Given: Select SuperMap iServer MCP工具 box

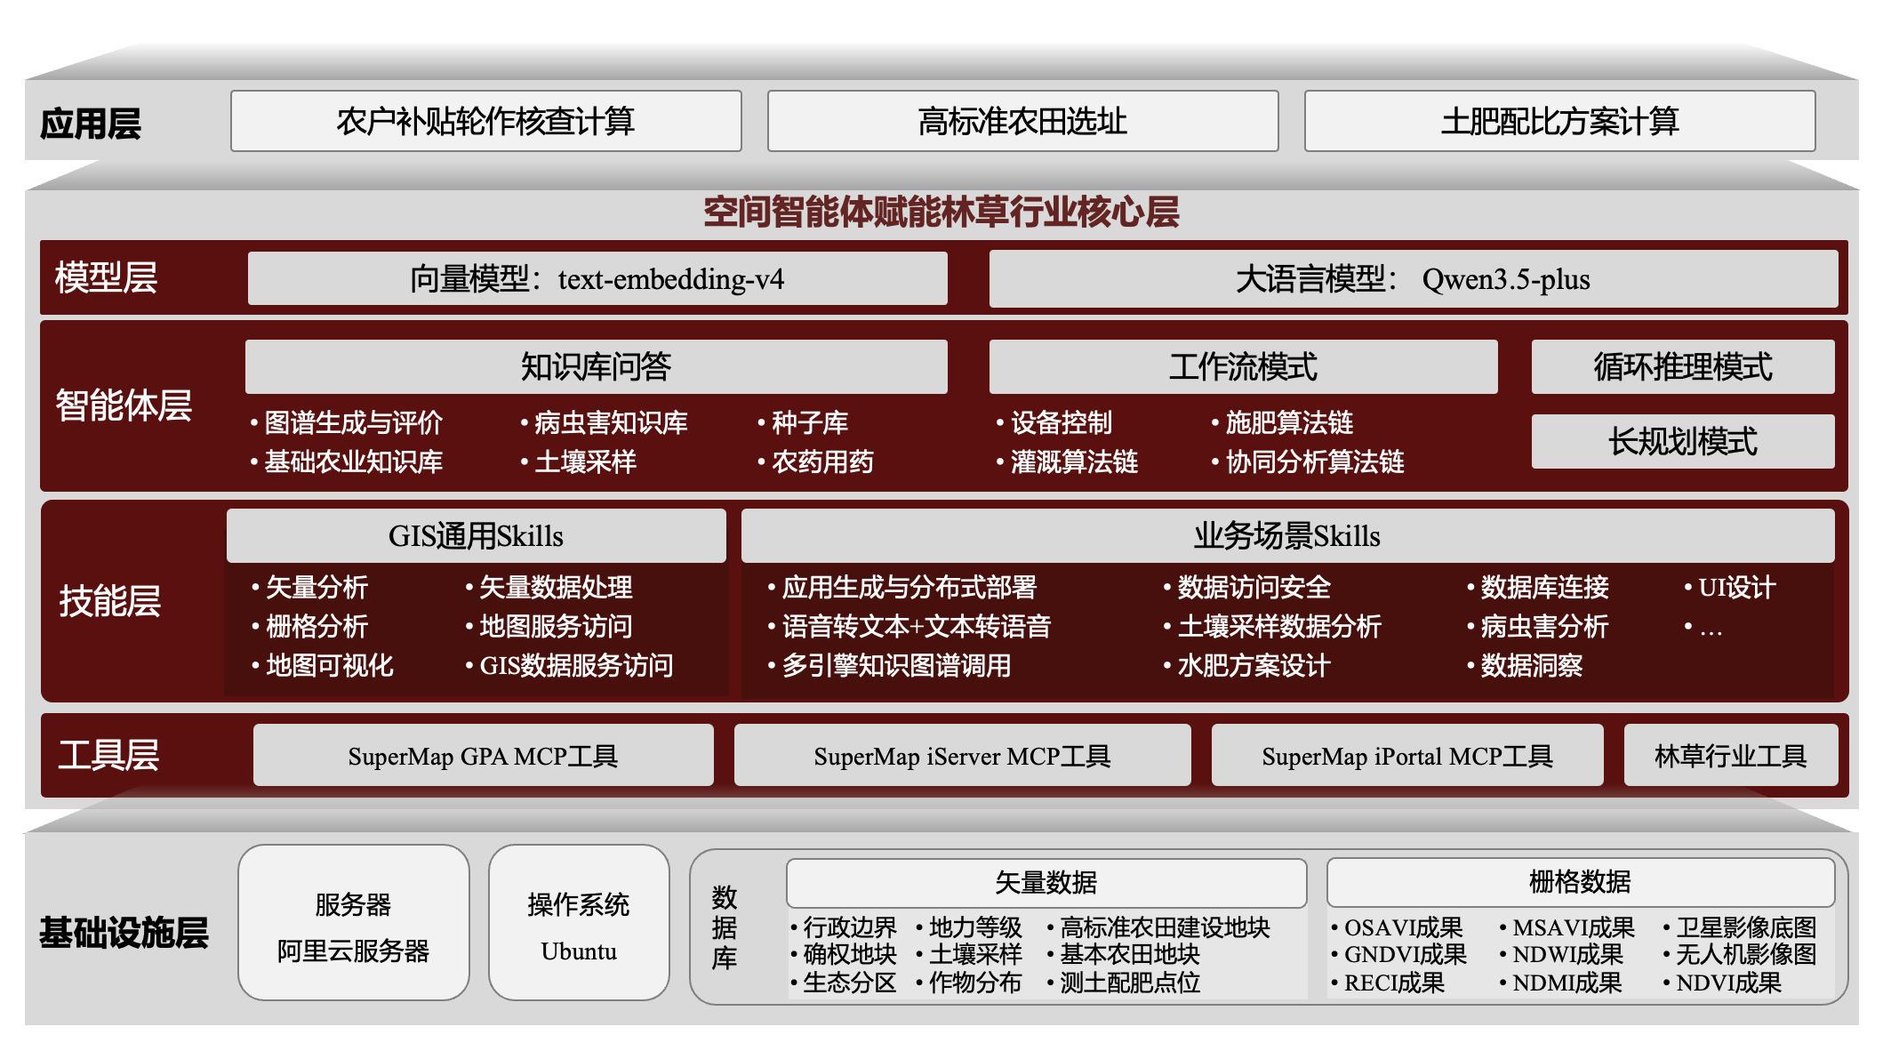Looking at the screenshot, I should click(962, 755).
